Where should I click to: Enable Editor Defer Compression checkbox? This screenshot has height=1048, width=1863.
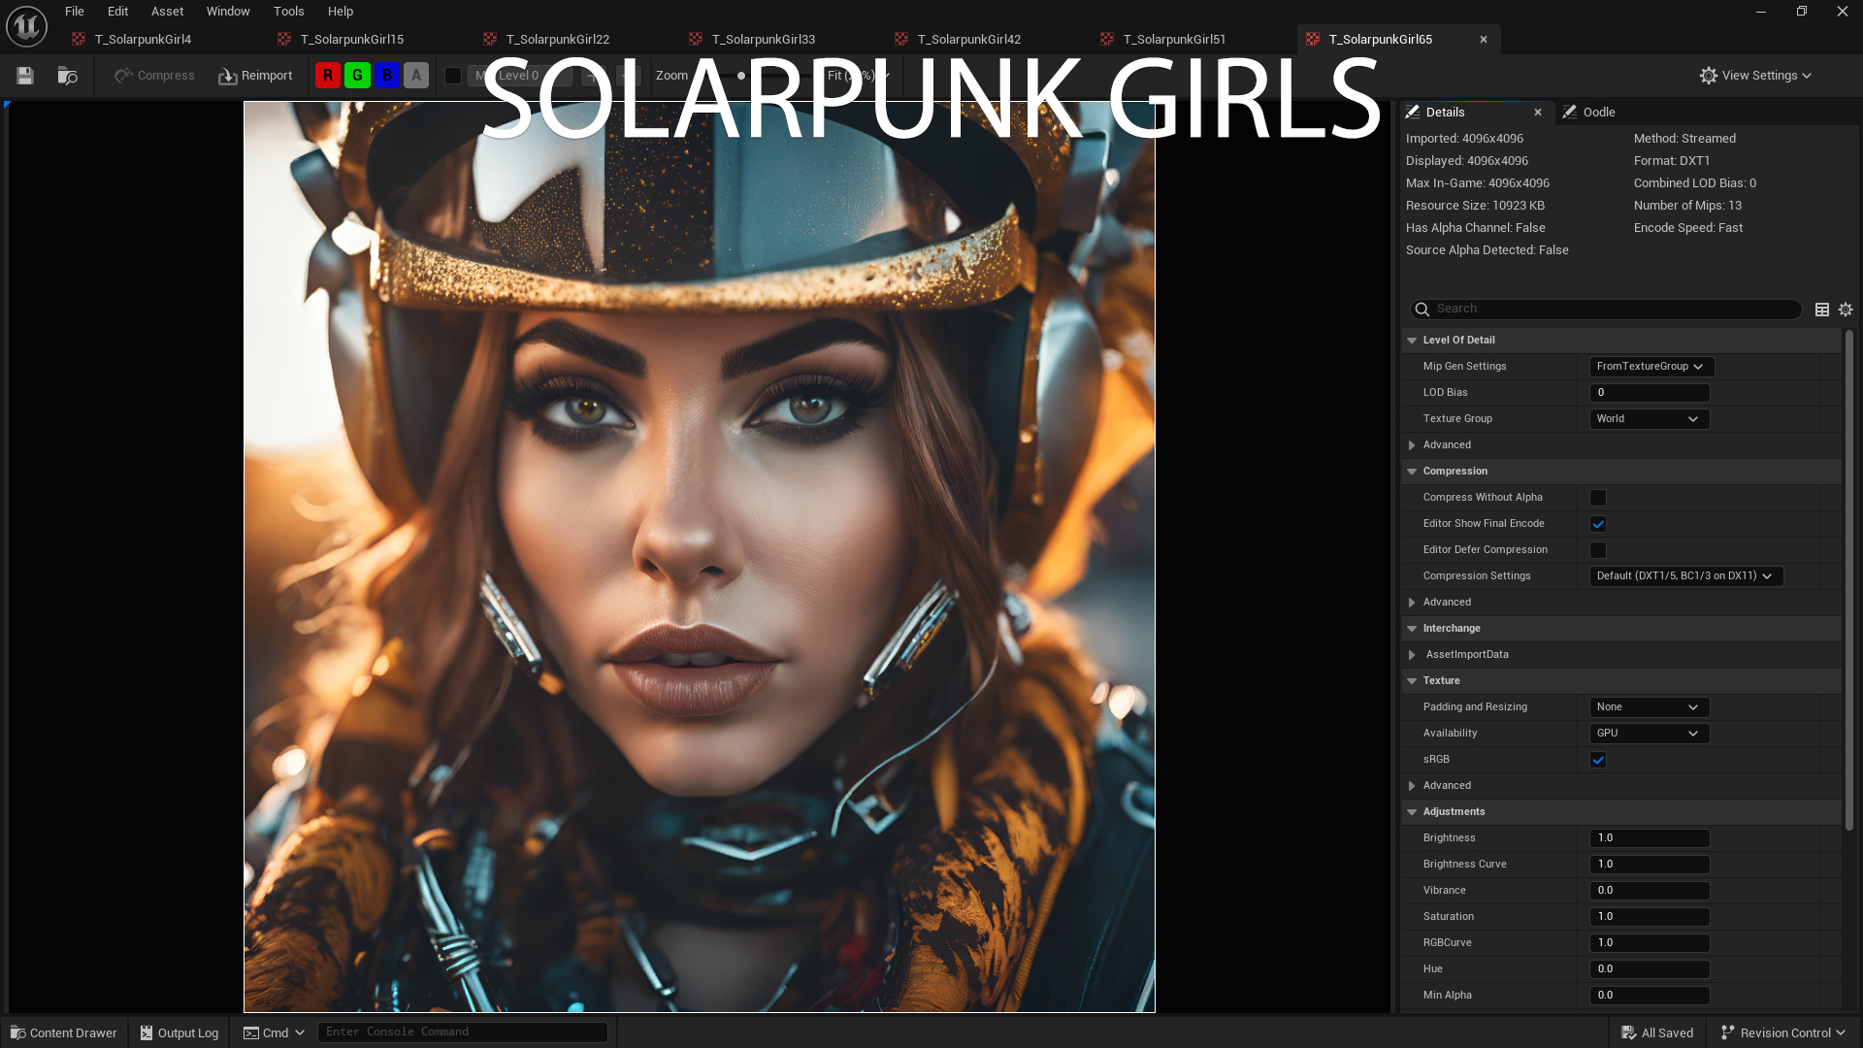point(1598,550)
